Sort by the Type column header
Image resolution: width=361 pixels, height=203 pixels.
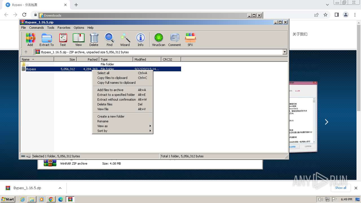pyautogui.click(x=116, y=59)
